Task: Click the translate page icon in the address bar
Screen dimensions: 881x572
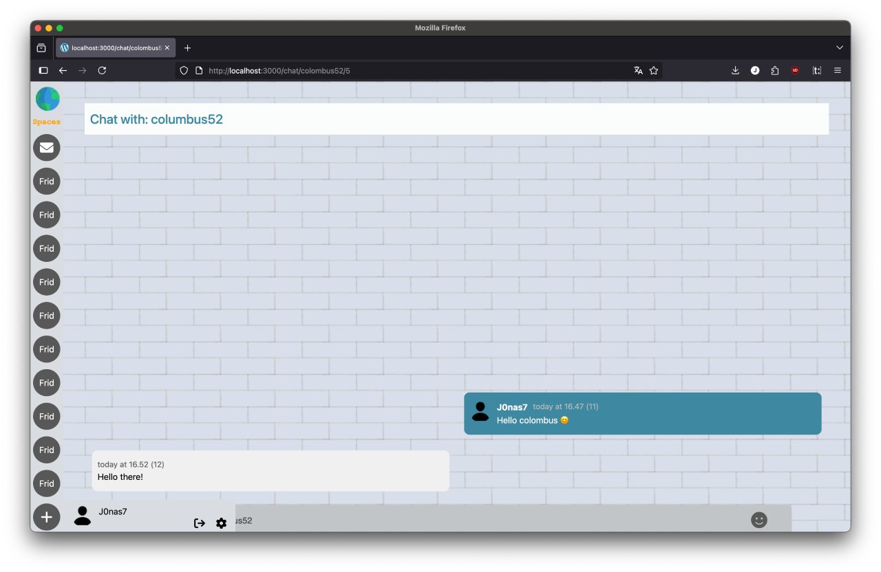Action: pyautogui.click(x=638, y=70)
